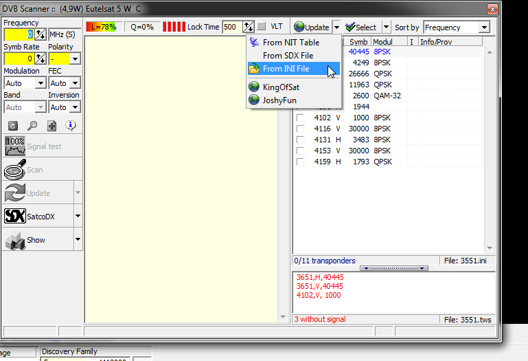This screenshot has width=528, height=361.
Task: Click the Q=0% quality bar
Action: point(141,27)
